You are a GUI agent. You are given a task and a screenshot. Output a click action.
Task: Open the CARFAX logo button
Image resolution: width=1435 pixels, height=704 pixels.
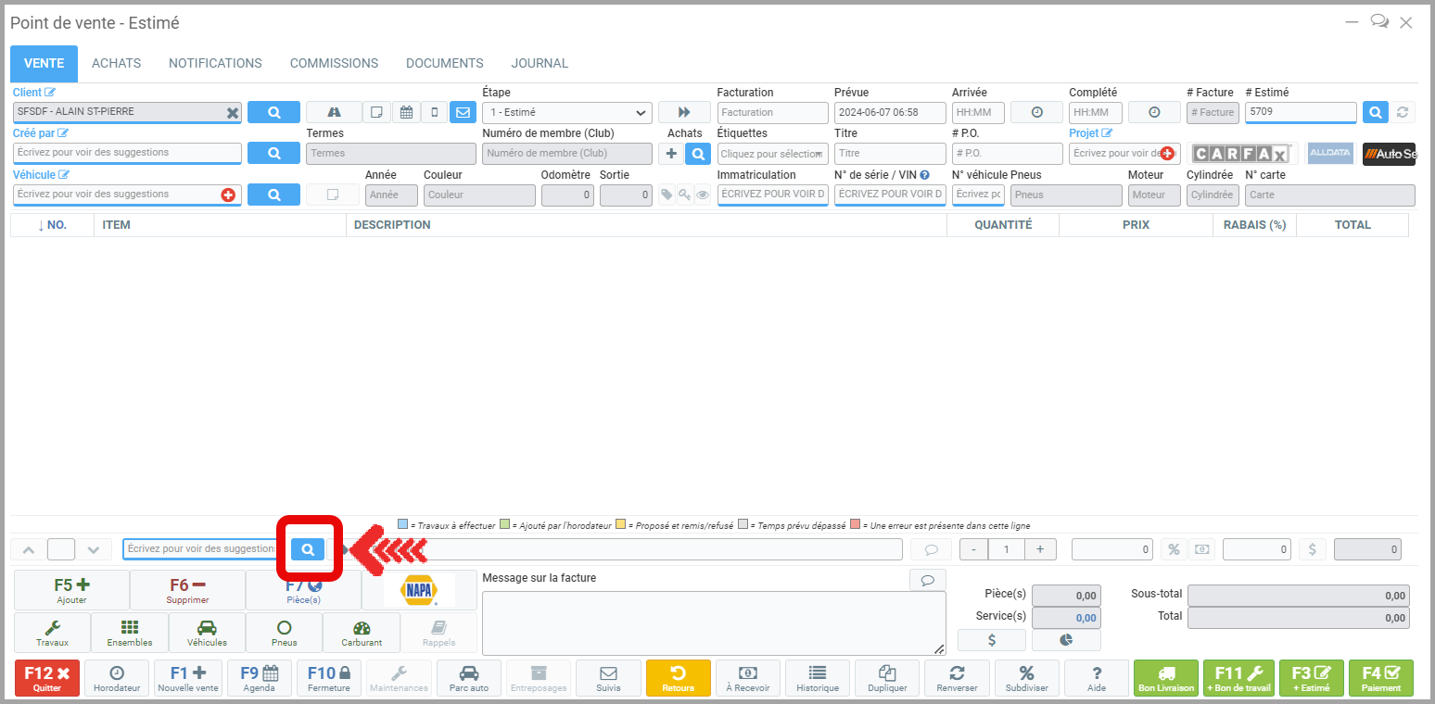pyautogui.click(x=1240, y=154)
